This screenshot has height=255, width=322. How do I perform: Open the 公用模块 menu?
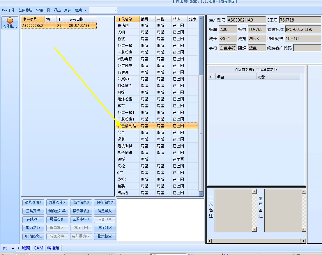tap(25, 10)
